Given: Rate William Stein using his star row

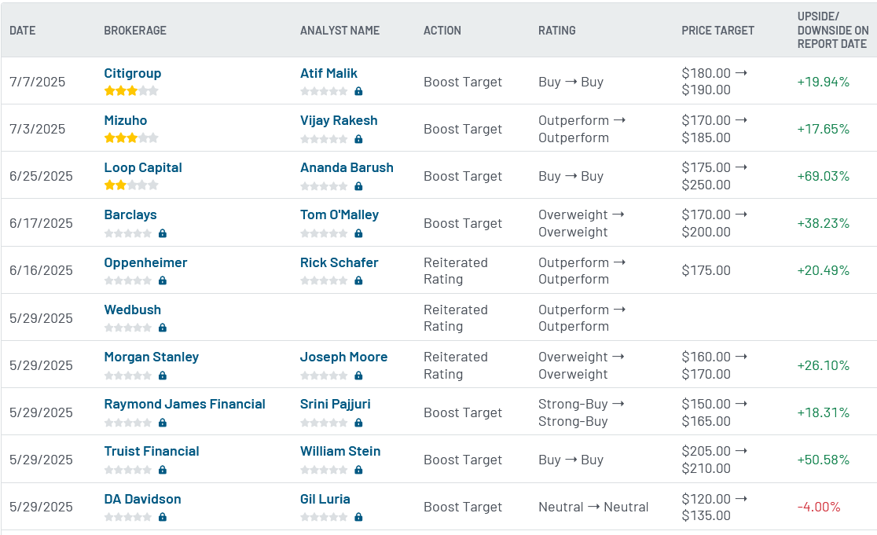Looking at the screenshot, I should [325, 469].
